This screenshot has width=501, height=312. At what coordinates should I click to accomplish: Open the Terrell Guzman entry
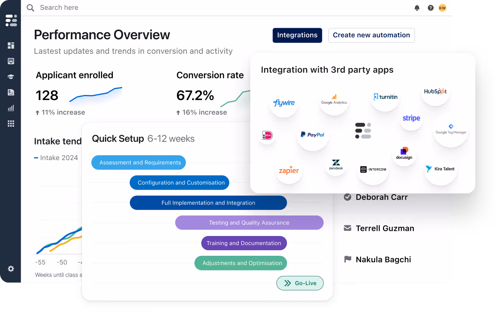pos(380,228)
